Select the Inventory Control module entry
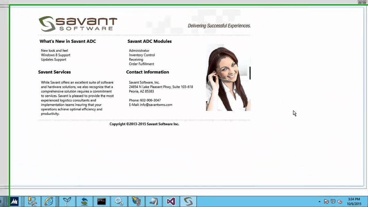This screenshot has width=368, height=207. click(x=142, y=55)
